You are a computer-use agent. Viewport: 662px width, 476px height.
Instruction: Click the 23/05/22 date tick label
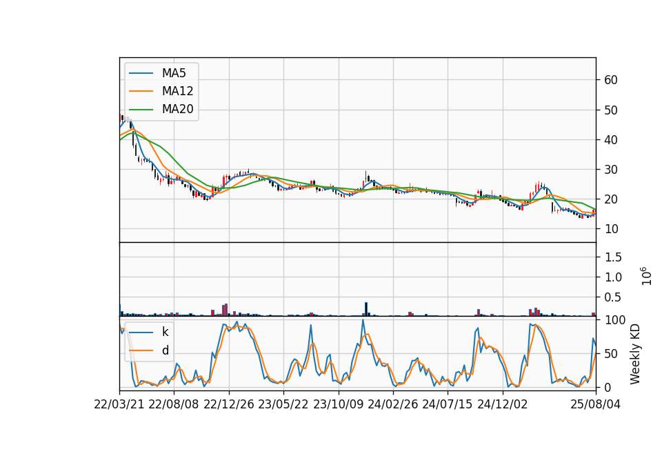(283, 404)
